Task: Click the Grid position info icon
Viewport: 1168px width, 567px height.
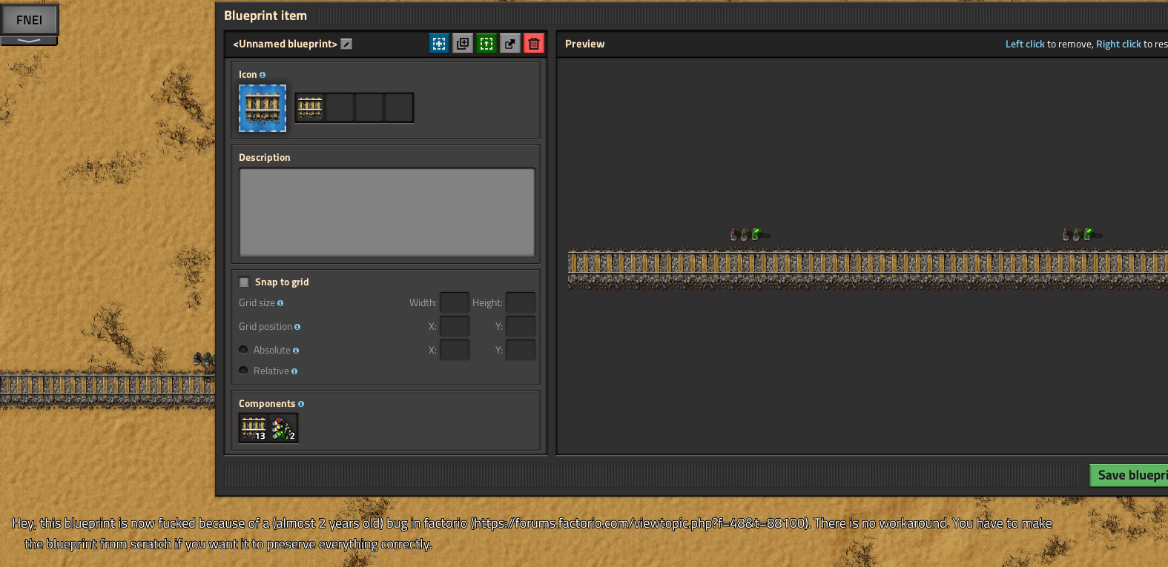Action: 297,327
